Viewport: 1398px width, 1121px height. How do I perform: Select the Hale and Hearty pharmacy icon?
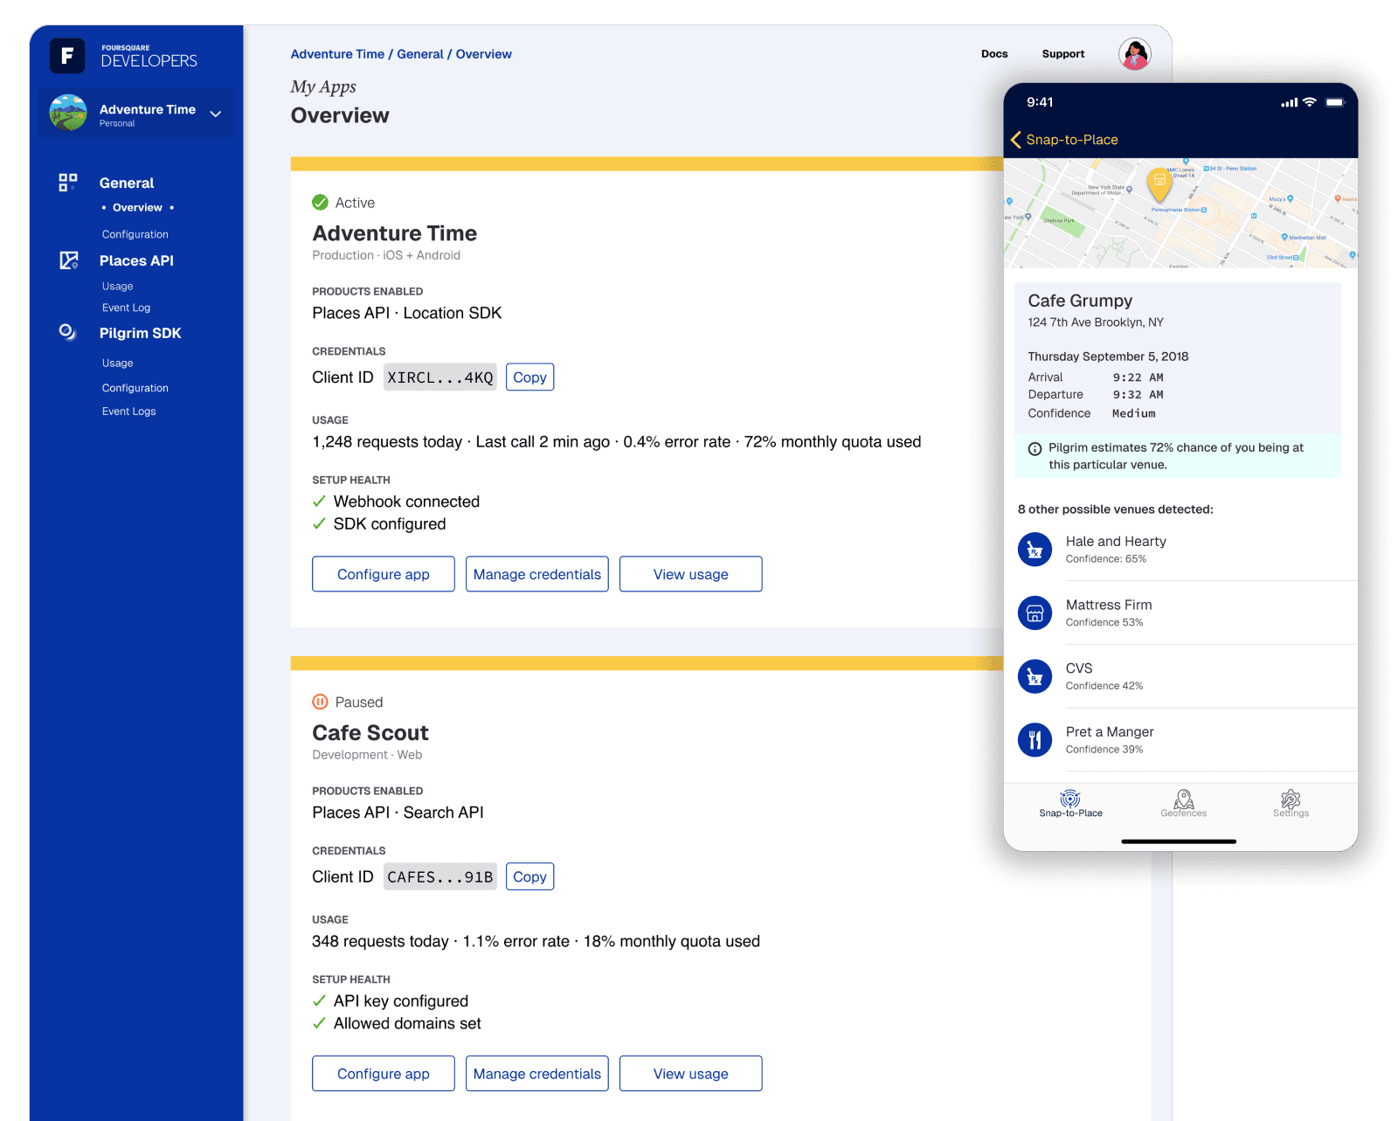[x=1035, y=550]
